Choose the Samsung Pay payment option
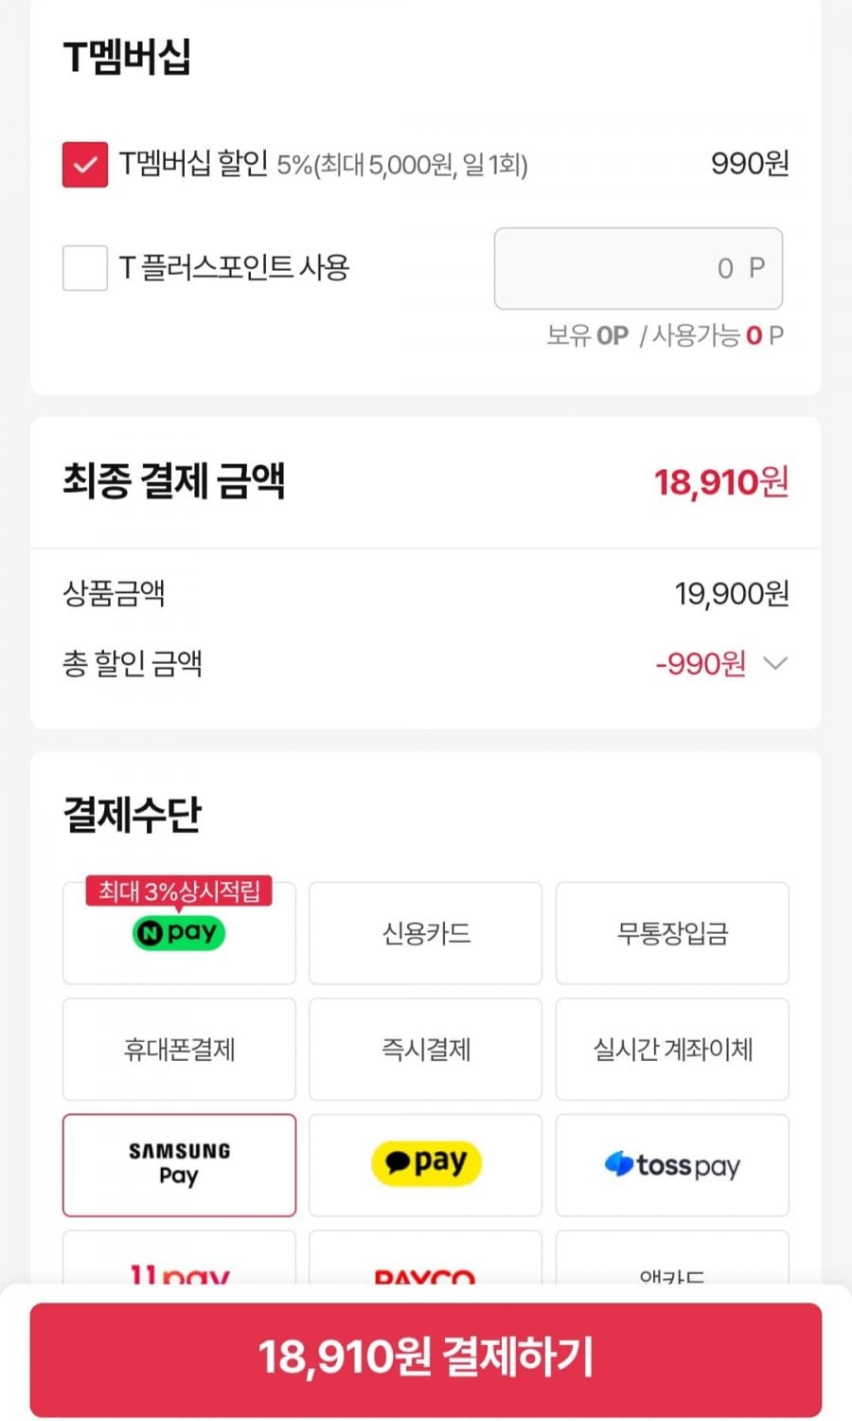 point(179,1164)
